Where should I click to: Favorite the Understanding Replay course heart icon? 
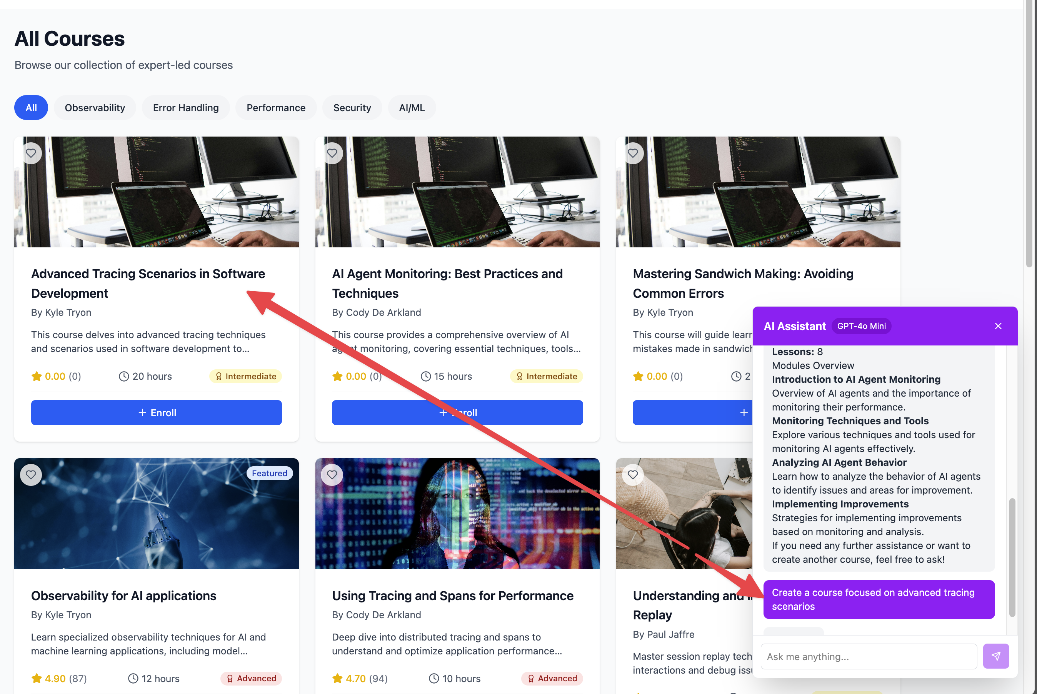[633, 474]
